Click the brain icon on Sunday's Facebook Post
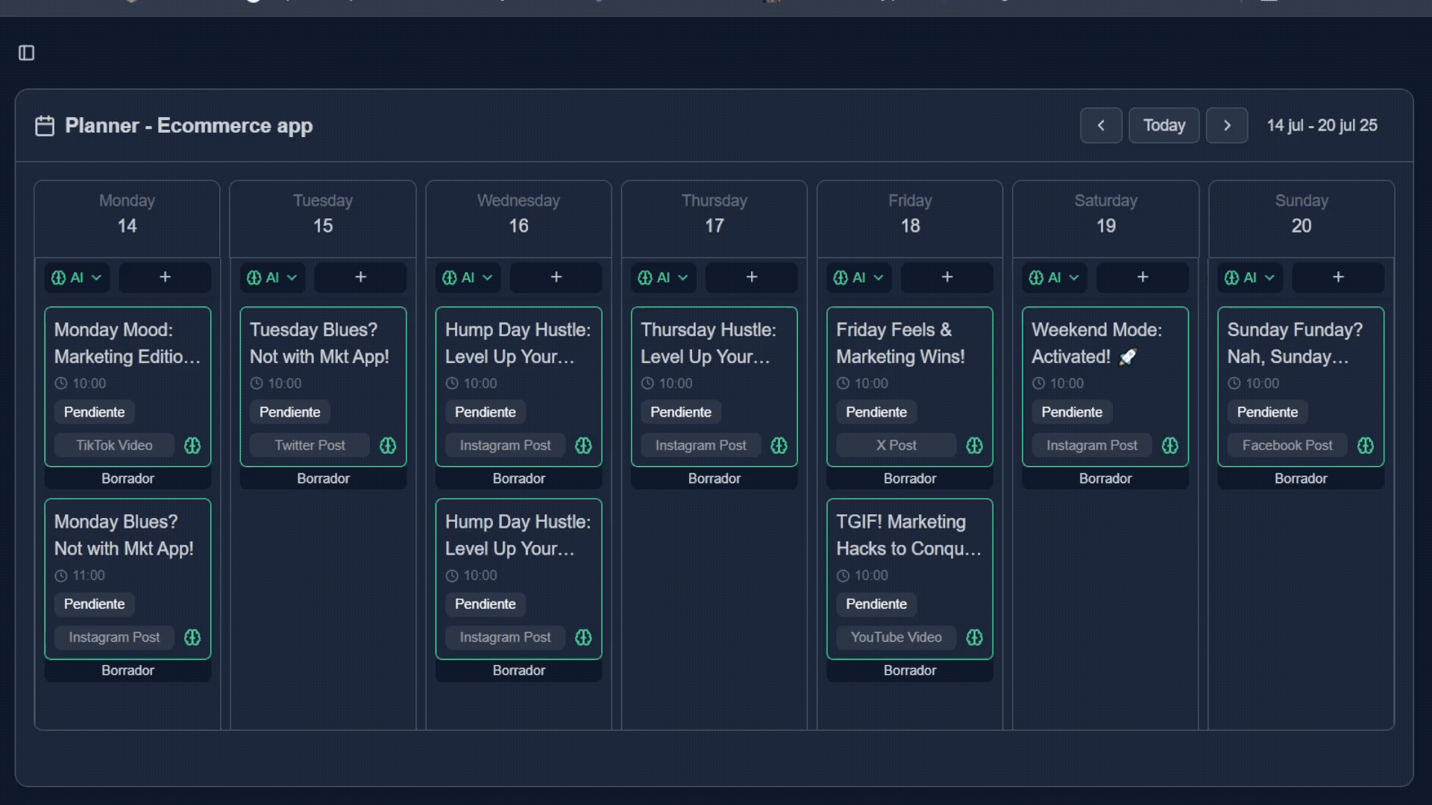Image resolution: width=1432 pixels, height=805 pixels. [1365, 445]
